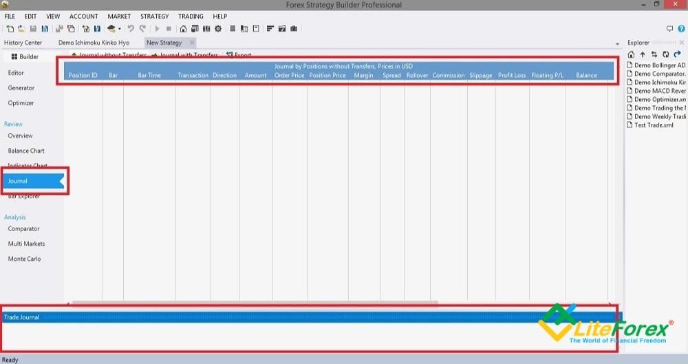Click the help question mark icon
Viewport: 688px width, 364px height.
[x=681, y=29]
